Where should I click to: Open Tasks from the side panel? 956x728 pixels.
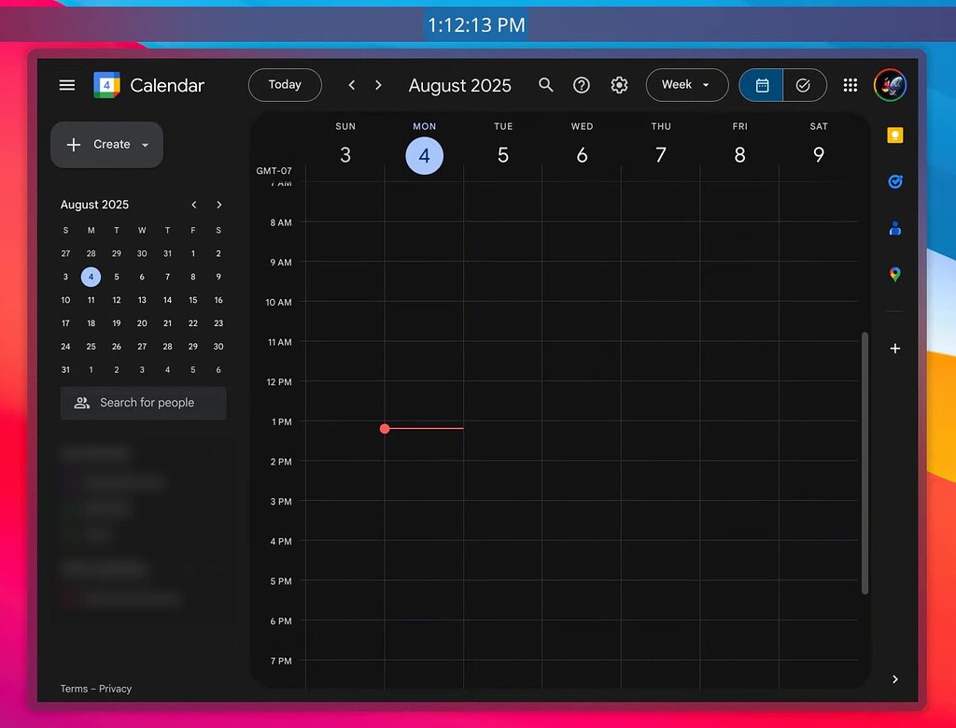(895, 181)
